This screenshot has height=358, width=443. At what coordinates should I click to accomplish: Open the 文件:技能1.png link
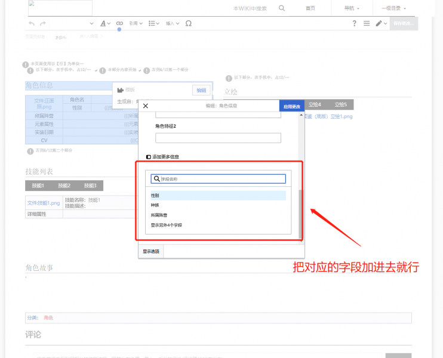pyautogui.click(x=44, y=203)
